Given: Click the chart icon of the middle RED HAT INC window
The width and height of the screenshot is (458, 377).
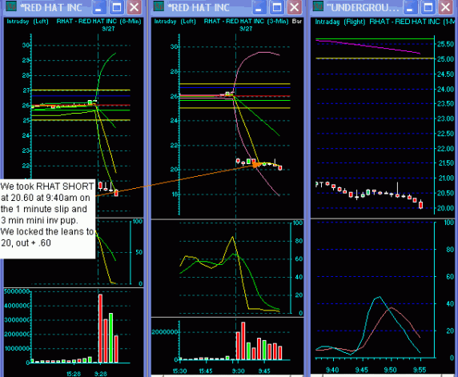Looking at the screenshot, I should tap(159, 6).
